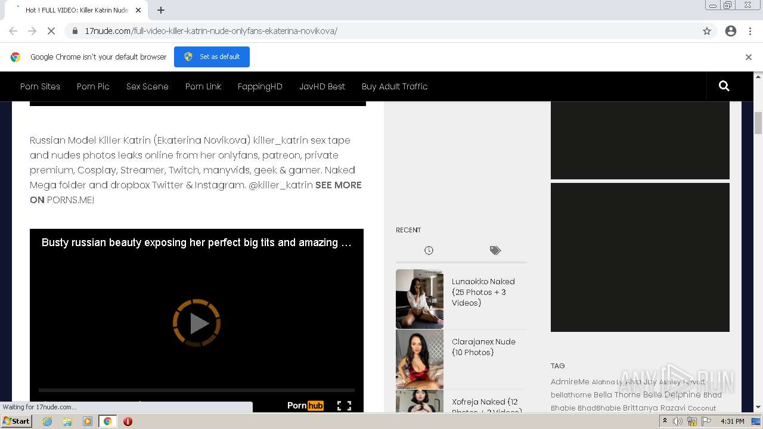
Task: Click the page vertical scrollbar thumb
Action: point(758,123)
